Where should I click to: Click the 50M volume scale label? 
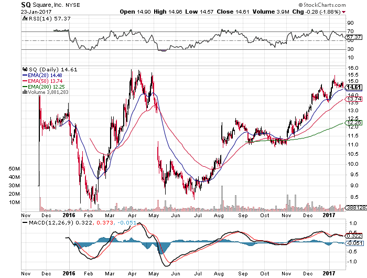coord(14,169)
